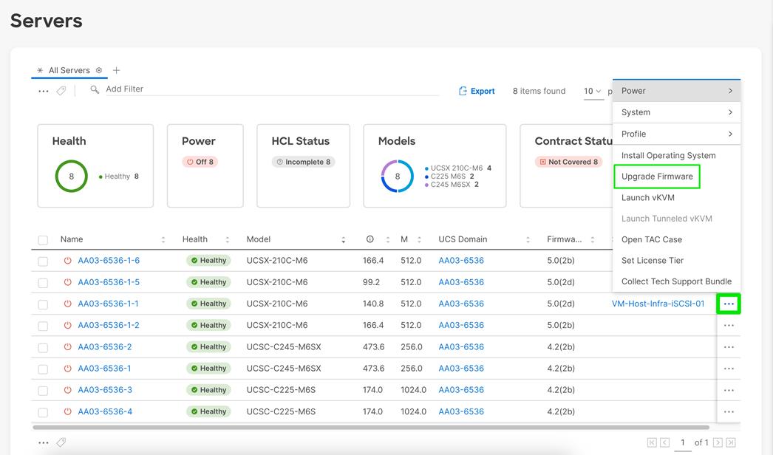Click power icon of AA03-6536-1-5
The width and height of the screenshot is (773, 455).
[x=67, y=282]
